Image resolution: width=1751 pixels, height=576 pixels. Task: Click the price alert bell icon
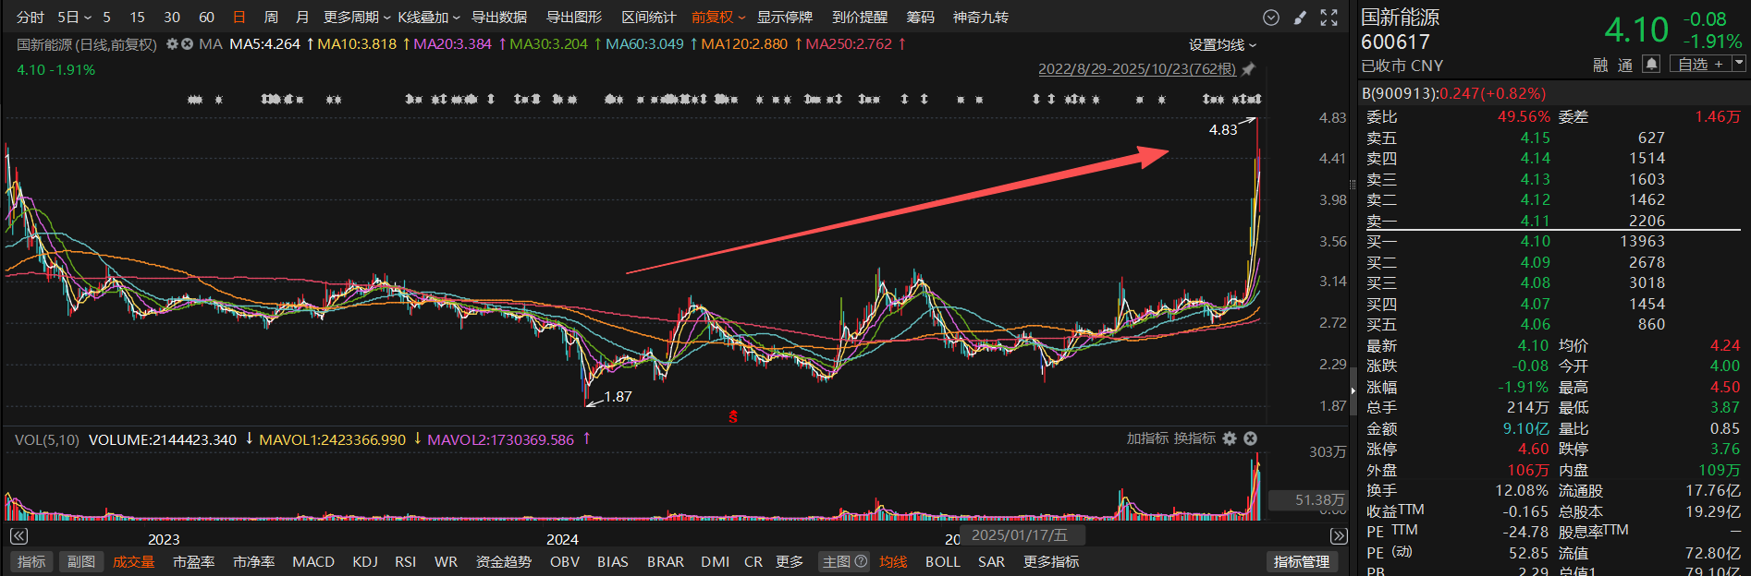1651,64
